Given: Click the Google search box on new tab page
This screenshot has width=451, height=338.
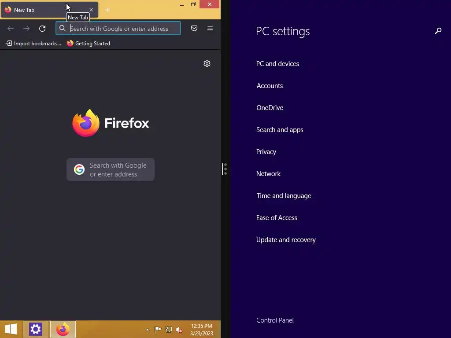Looking at the screenshot, I should point(111,169).
